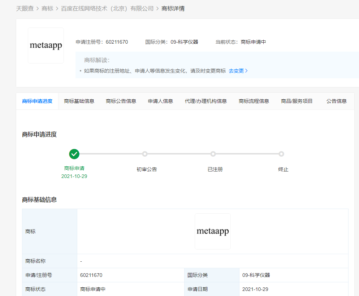Click the 去变更 link
The height and width of the screenshot is (296, 359).
(236, 71)
